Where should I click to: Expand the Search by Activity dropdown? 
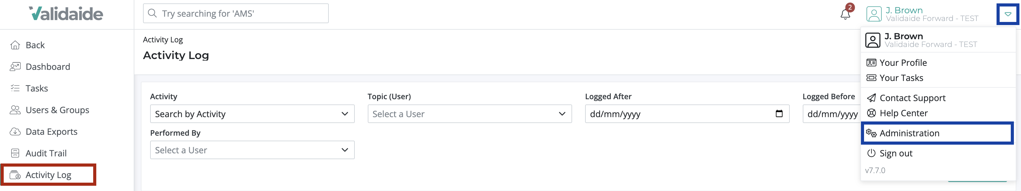252,114
